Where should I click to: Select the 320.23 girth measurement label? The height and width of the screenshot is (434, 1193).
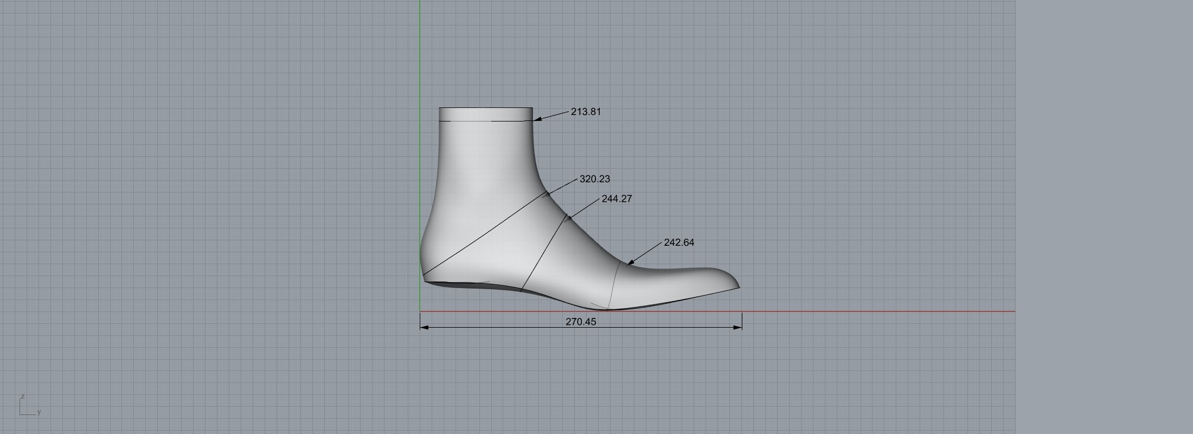pos(594,179)
